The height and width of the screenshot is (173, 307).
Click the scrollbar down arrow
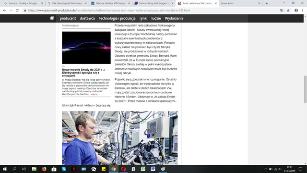[x=305, y=163]
